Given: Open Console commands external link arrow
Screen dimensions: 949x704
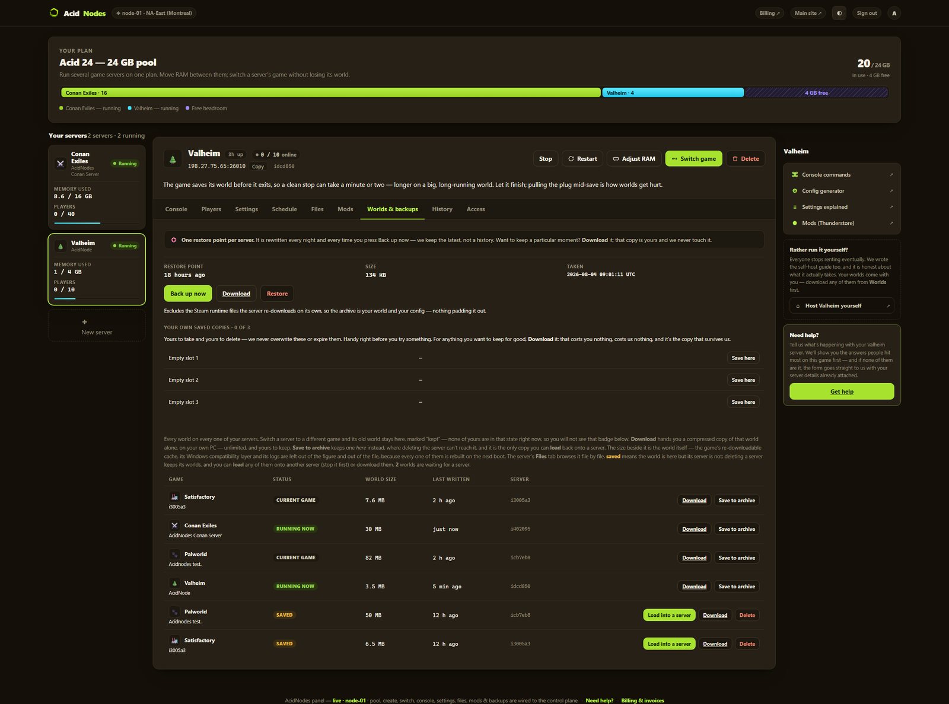Looking at the screenshot, I should pos(891,175).
